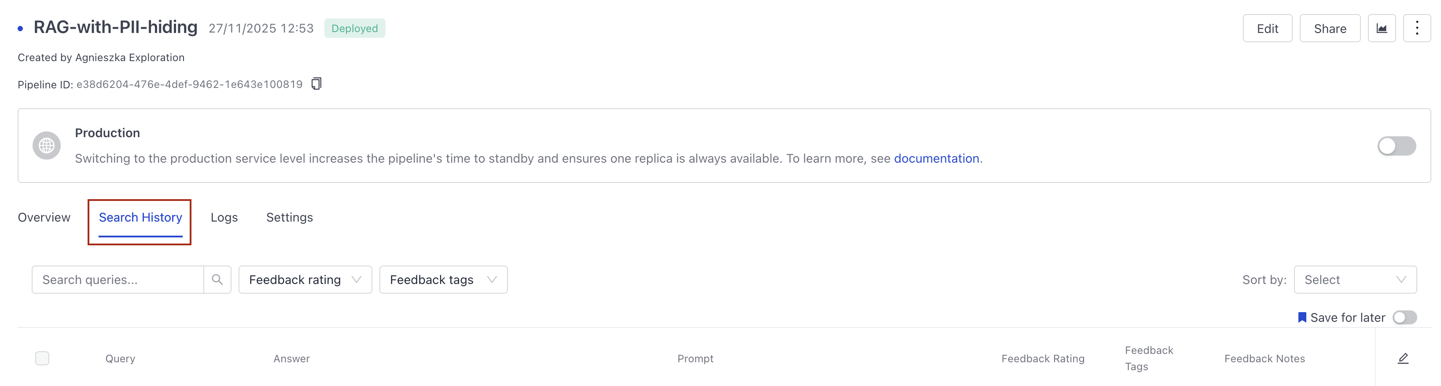Viewport: 1441px width, 386px height.
Task: Open the Sort by Select dropdown
Action: point(1355,279)
